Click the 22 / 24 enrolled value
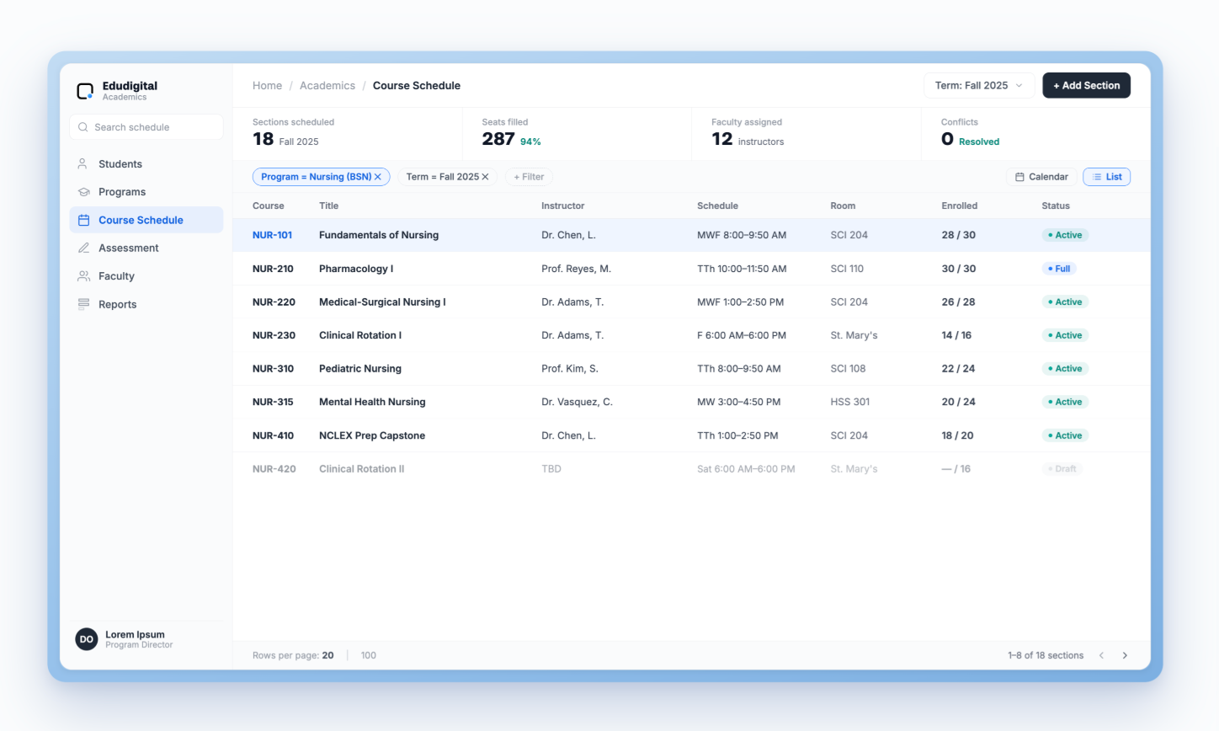Image resolution: width=1219 pixels, height=731 pixels. (x=958, y=369)
